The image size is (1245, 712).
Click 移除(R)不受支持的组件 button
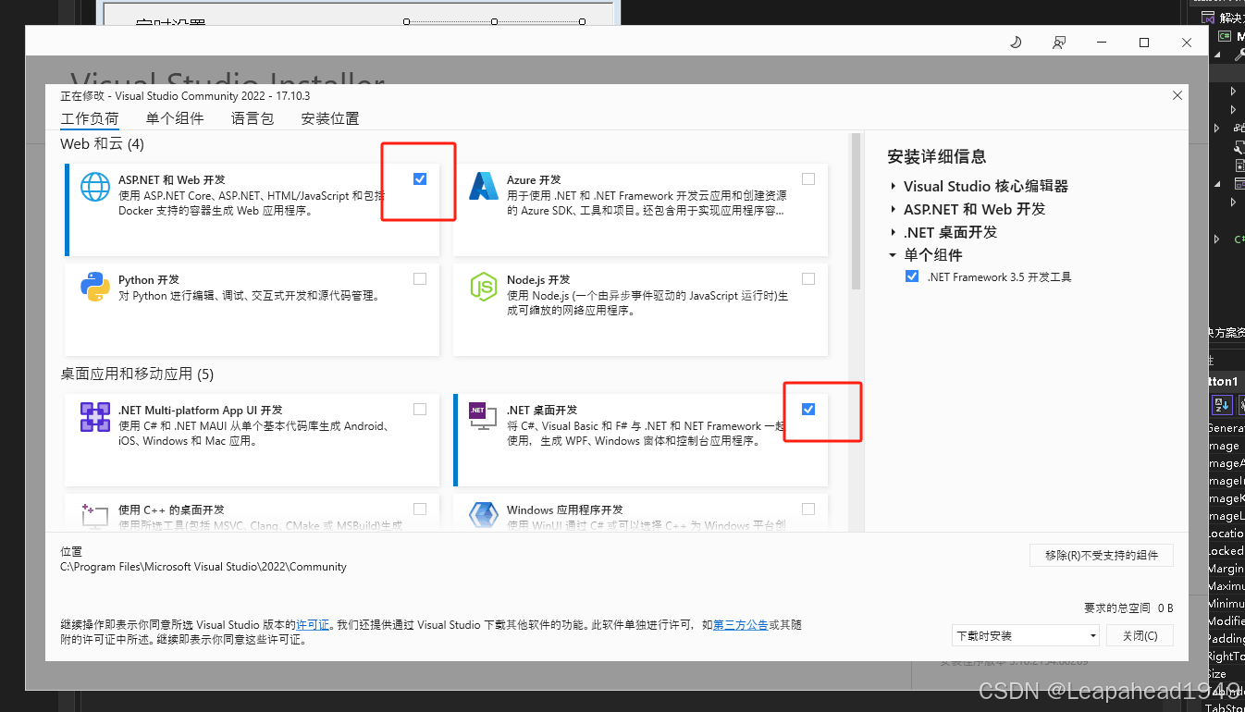tap(1102, 555)
